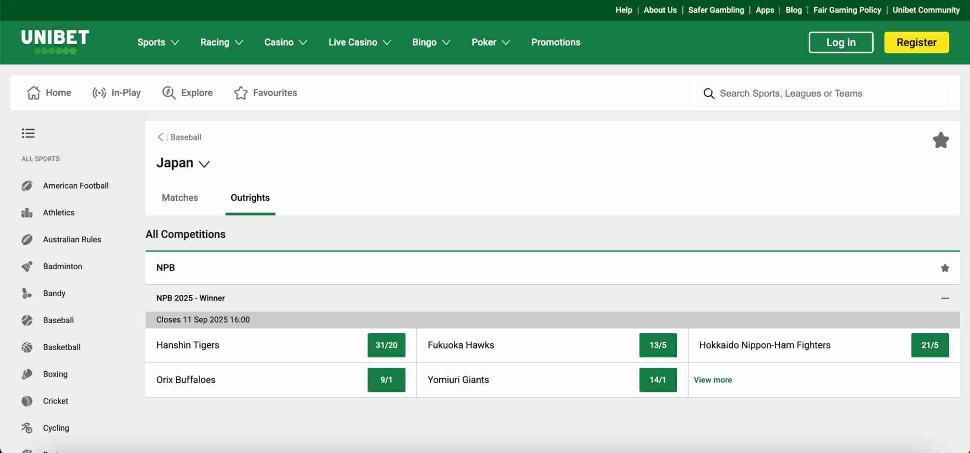Click the Favourites star icon in navigation
Image resolution: width=970 pixels, height=453 pixels.
coord(241,93)
